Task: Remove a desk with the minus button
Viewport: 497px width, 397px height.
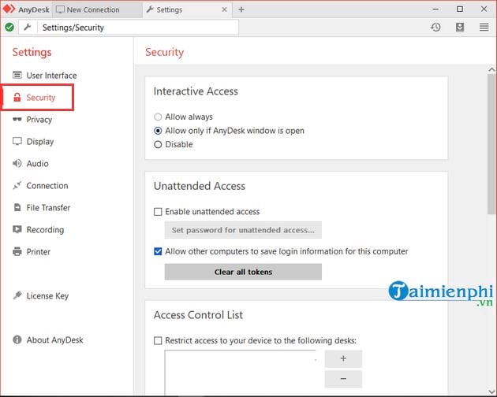Action: (x=343, y=379)
